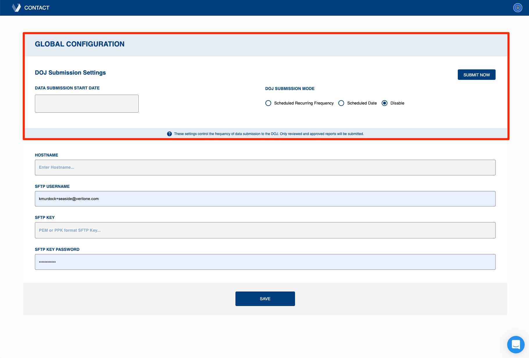The image size is (529, 358).
Task: Click the CONTACT app title
Action: tap(37, 8)
